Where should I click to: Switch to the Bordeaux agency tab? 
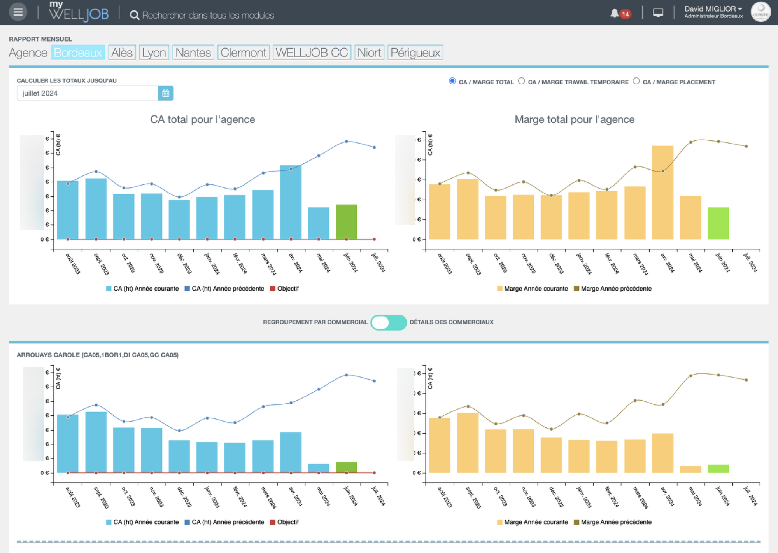pos(78,52)
